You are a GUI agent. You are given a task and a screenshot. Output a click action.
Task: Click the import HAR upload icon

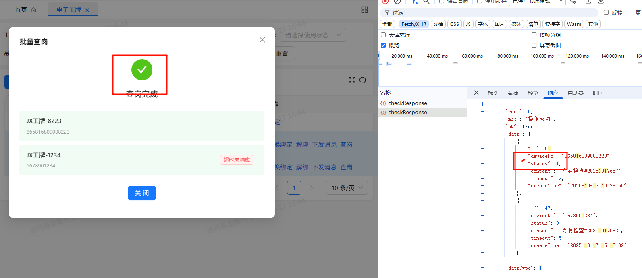pyautogui.click(x=588, y=2)
